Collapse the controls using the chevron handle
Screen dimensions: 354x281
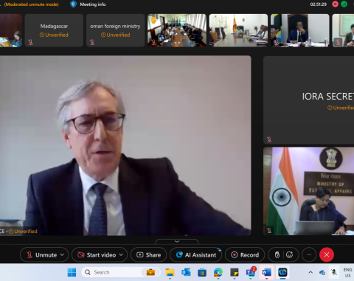pos(177,241)
